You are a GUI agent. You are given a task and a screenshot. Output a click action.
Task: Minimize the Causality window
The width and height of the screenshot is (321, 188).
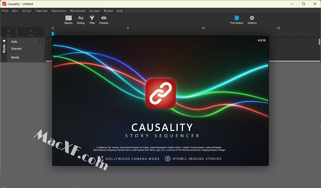pyautogui.click(x=292, y=4)
